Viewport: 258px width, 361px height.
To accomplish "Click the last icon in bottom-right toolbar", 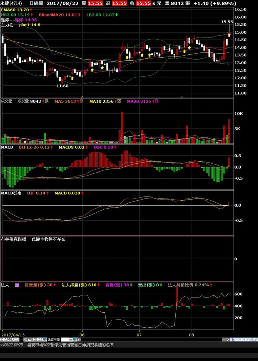I will click(255, 339).
